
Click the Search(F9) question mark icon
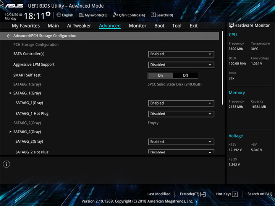(x=153, y=15)
